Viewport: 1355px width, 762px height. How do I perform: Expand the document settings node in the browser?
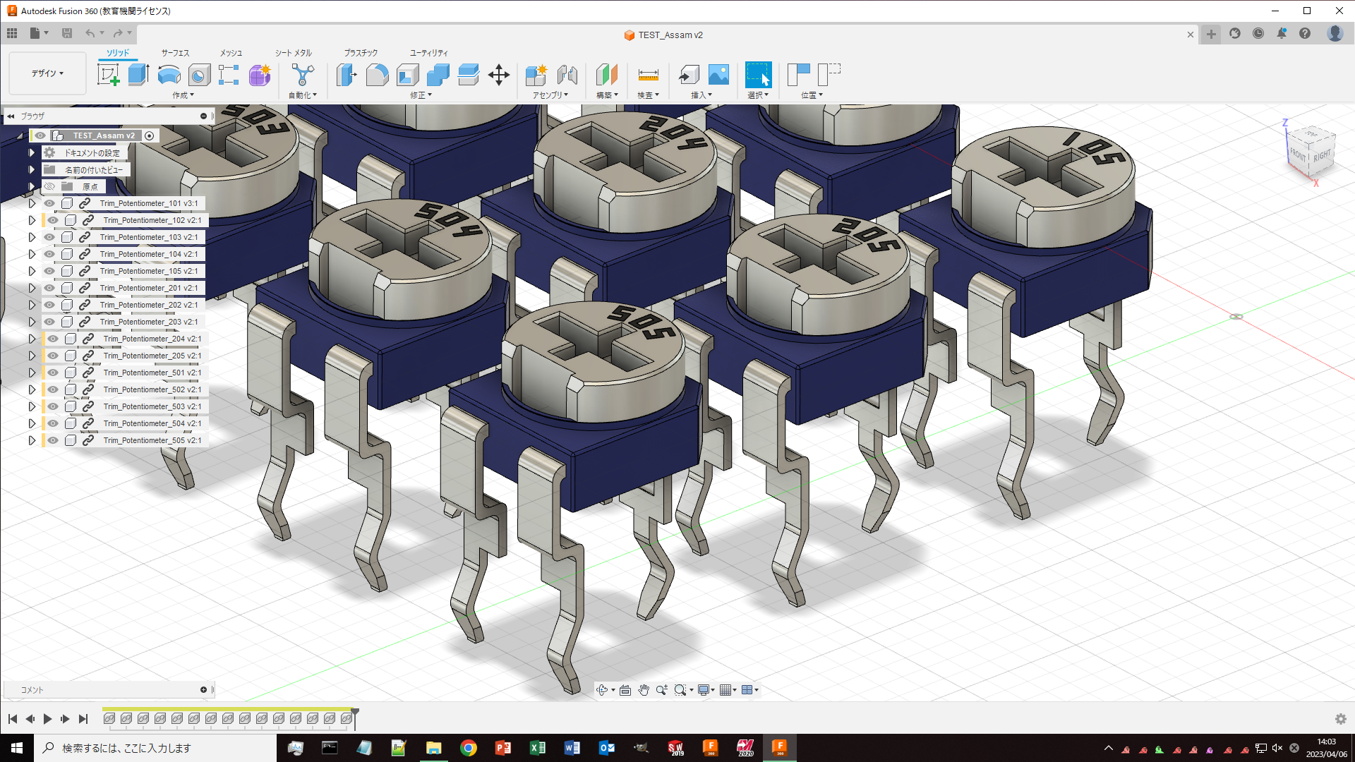[32, 152]
